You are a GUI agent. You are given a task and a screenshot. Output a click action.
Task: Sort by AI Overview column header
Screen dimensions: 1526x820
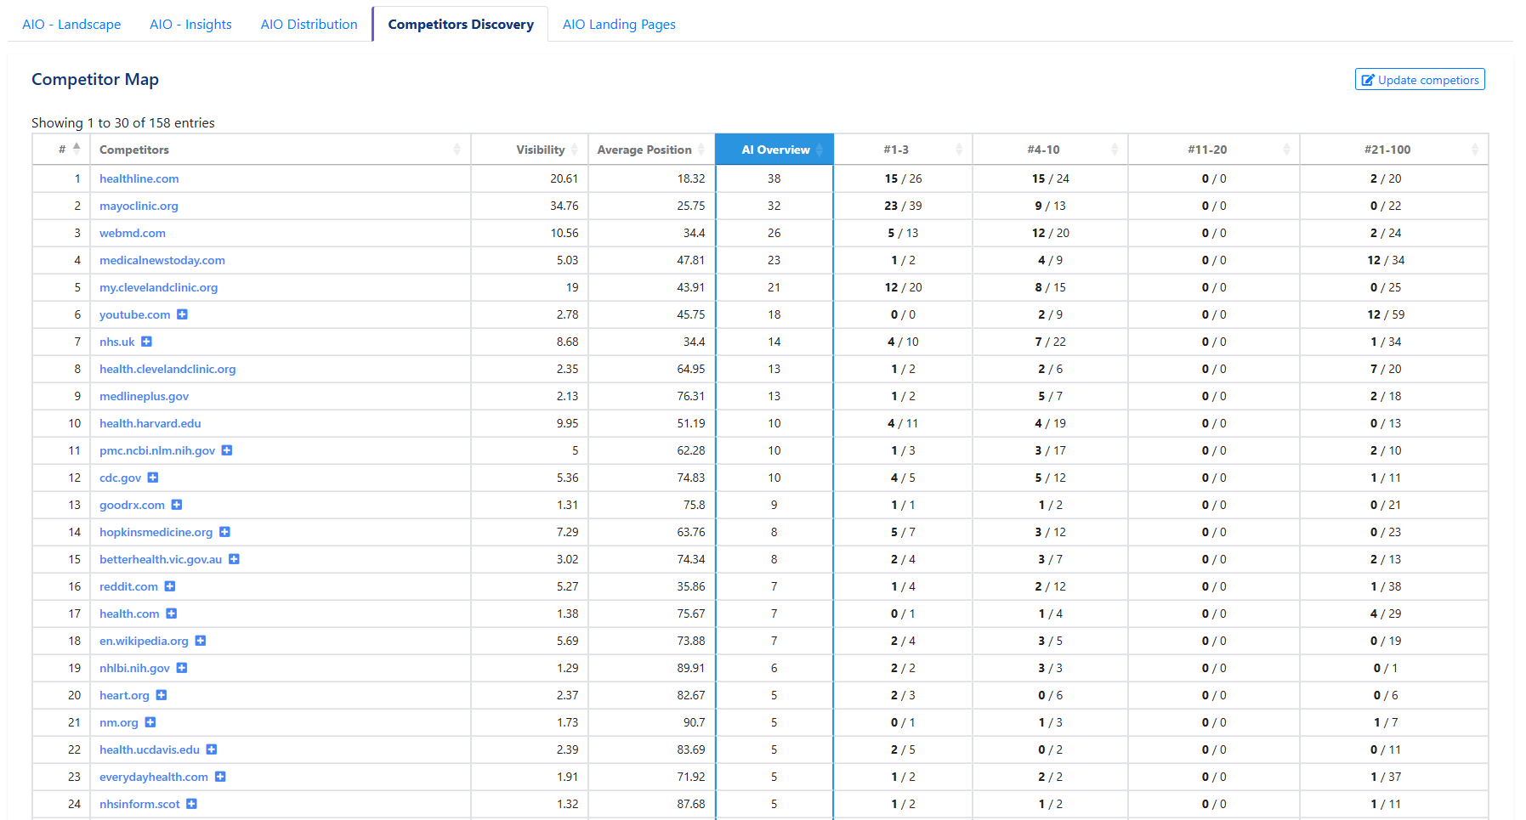pos(774,150)
